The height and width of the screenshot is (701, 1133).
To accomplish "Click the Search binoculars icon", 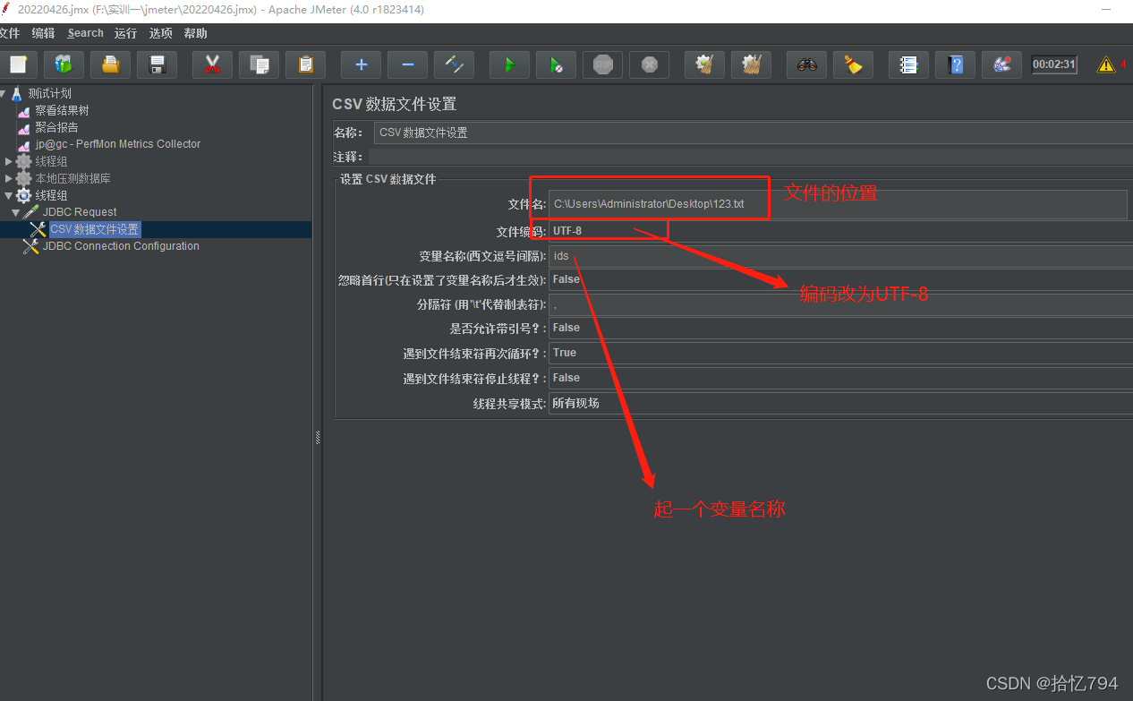I will point(806,64).
